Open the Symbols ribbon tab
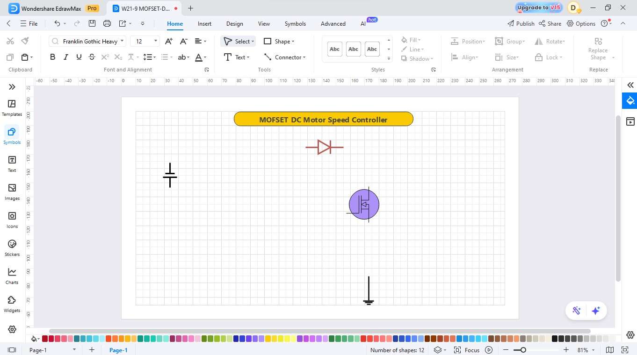This screenshot has width=637, height=355. pos(295,23)
